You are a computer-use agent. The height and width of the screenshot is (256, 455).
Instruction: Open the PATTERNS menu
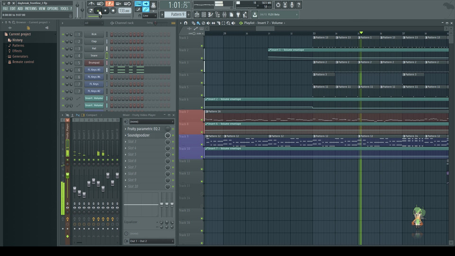pos(31,9)
